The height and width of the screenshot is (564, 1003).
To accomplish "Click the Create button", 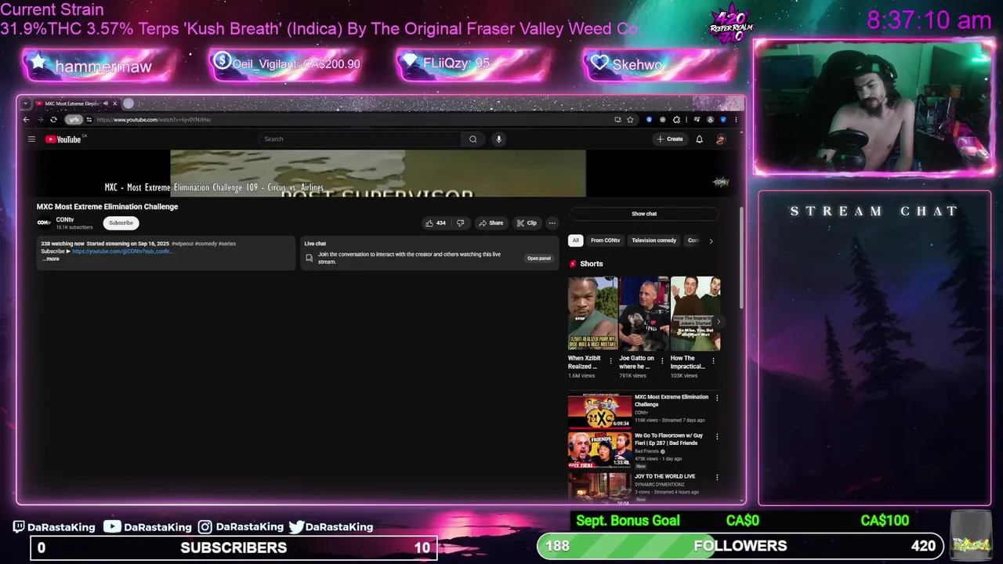I will click(x=670, y=139).
